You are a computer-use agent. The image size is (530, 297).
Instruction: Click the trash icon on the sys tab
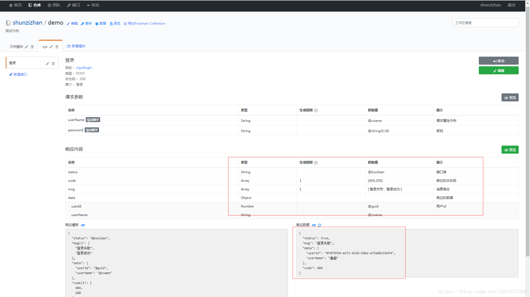click(57, 47)
